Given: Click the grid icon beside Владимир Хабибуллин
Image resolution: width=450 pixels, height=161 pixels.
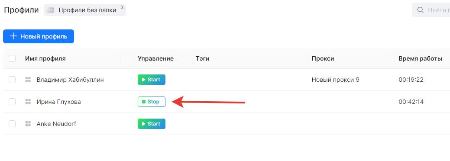Looking at the screenshot, I should [x=28, y=80].
